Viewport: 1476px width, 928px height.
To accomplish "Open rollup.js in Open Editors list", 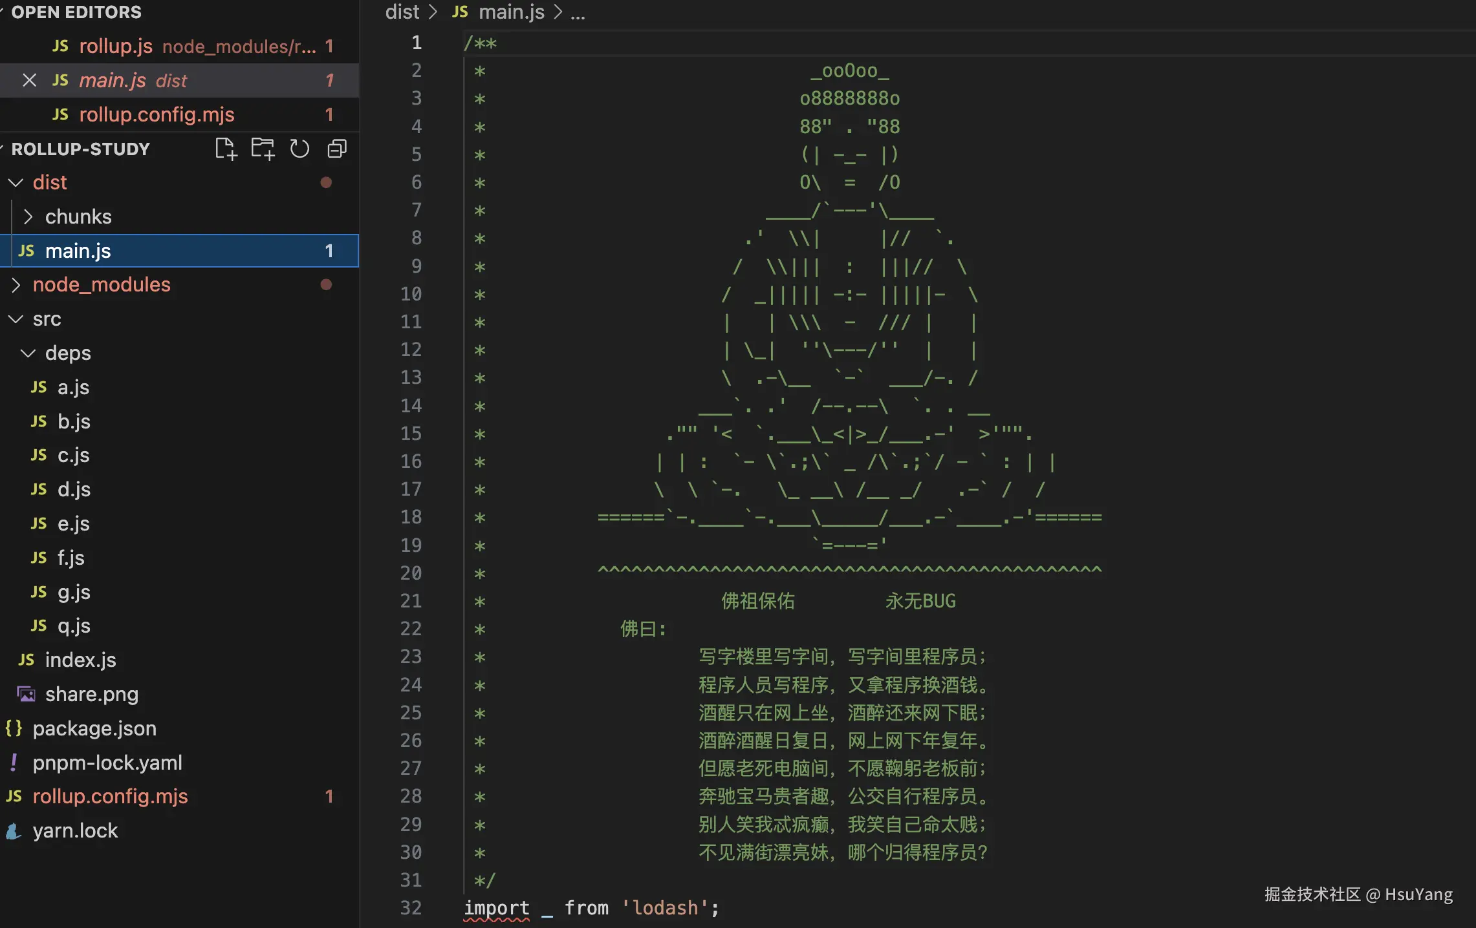I will pyautogui.click(x=116, y=47).
